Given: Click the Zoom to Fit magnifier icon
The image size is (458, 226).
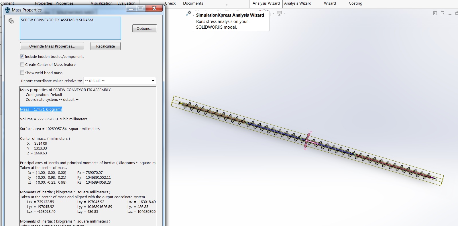Looking at the screenshot, I should click(x=188, y=13).
